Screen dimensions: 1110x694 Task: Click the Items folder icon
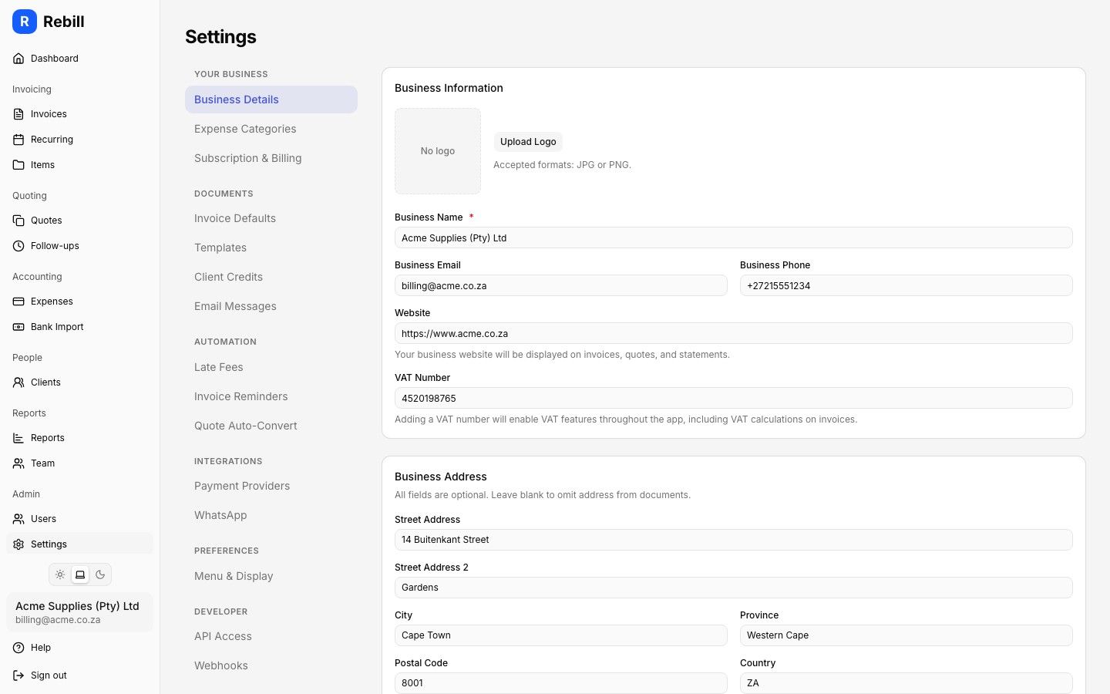click(x=18, y=165)
